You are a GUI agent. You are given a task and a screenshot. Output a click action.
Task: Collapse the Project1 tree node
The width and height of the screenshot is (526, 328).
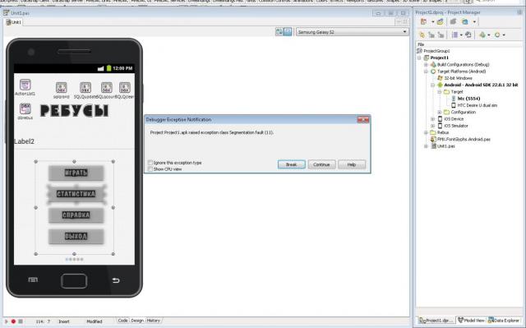pyautogui.click(x=419, y=58)
